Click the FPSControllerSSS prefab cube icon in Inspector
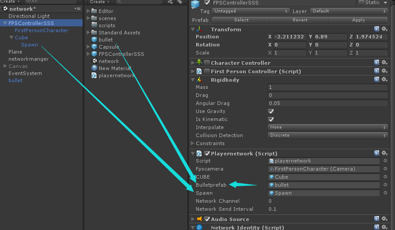395x230 pixels. click(x=195, y=4)
